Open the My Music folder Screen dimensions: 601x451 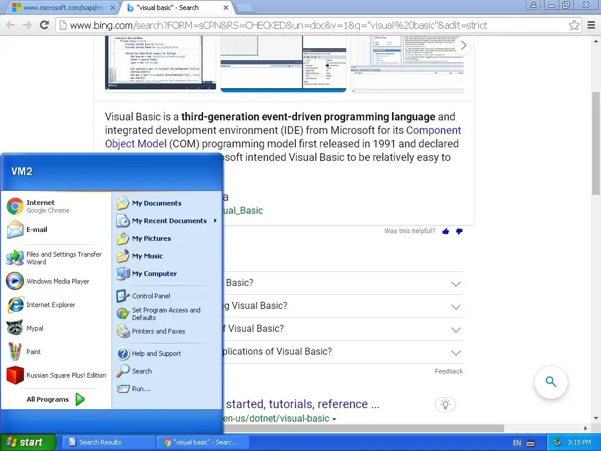point(140,256)
